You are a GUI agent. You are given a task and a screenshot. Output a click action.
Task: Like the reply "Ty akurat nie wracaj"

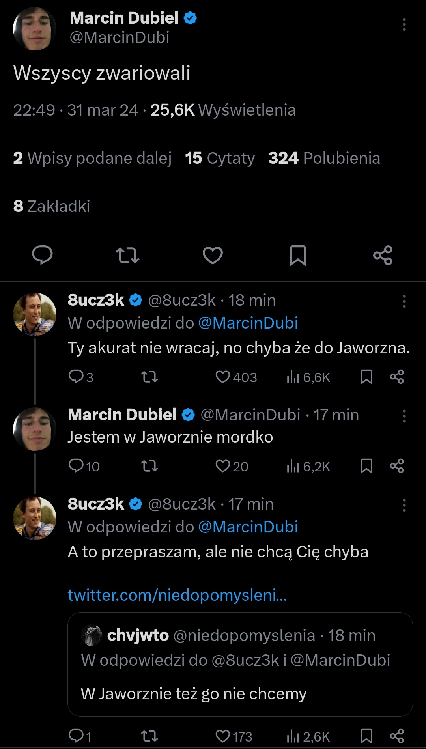pos(223,377)
